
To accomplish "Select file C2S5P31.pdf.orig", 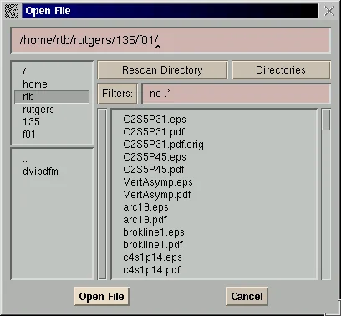I will [x=163, y=145].
